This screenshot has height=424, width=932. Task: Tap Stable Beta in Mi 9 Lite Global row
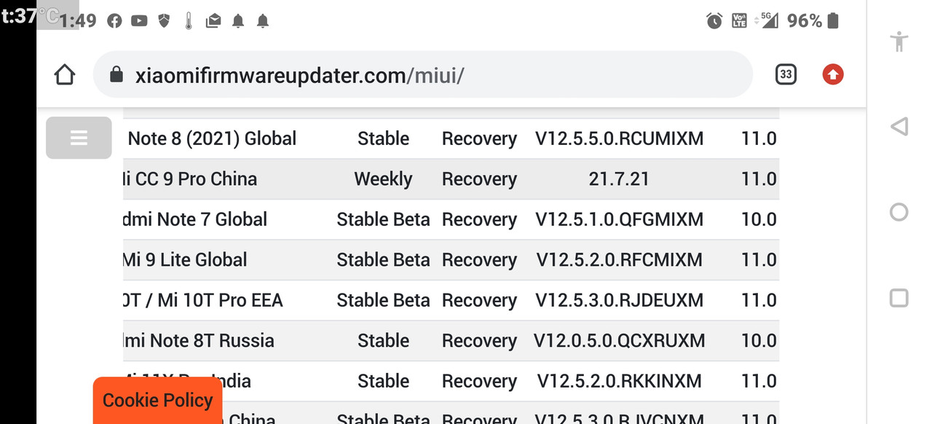pos(383,260)
